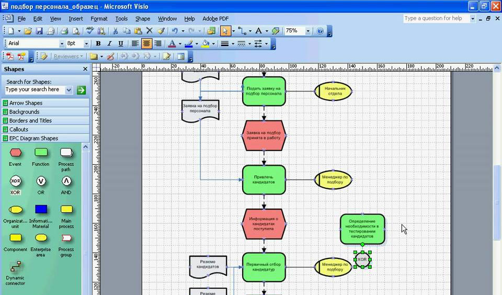
Task: Click the Format Painter brush icon
Action: point(161,31)
